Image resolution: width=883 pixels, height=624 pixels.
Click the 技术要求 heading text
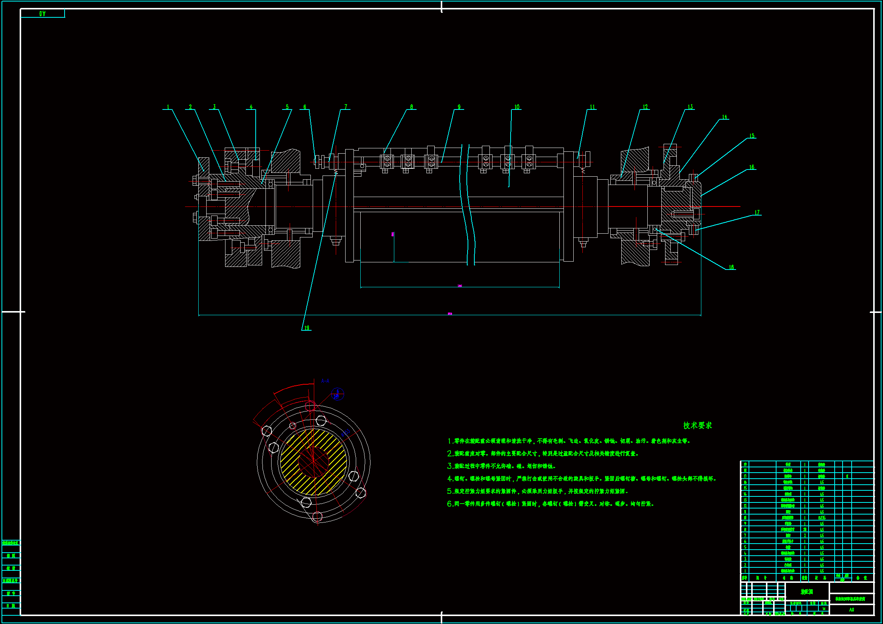pyautogui.click(x=697, y=425)
